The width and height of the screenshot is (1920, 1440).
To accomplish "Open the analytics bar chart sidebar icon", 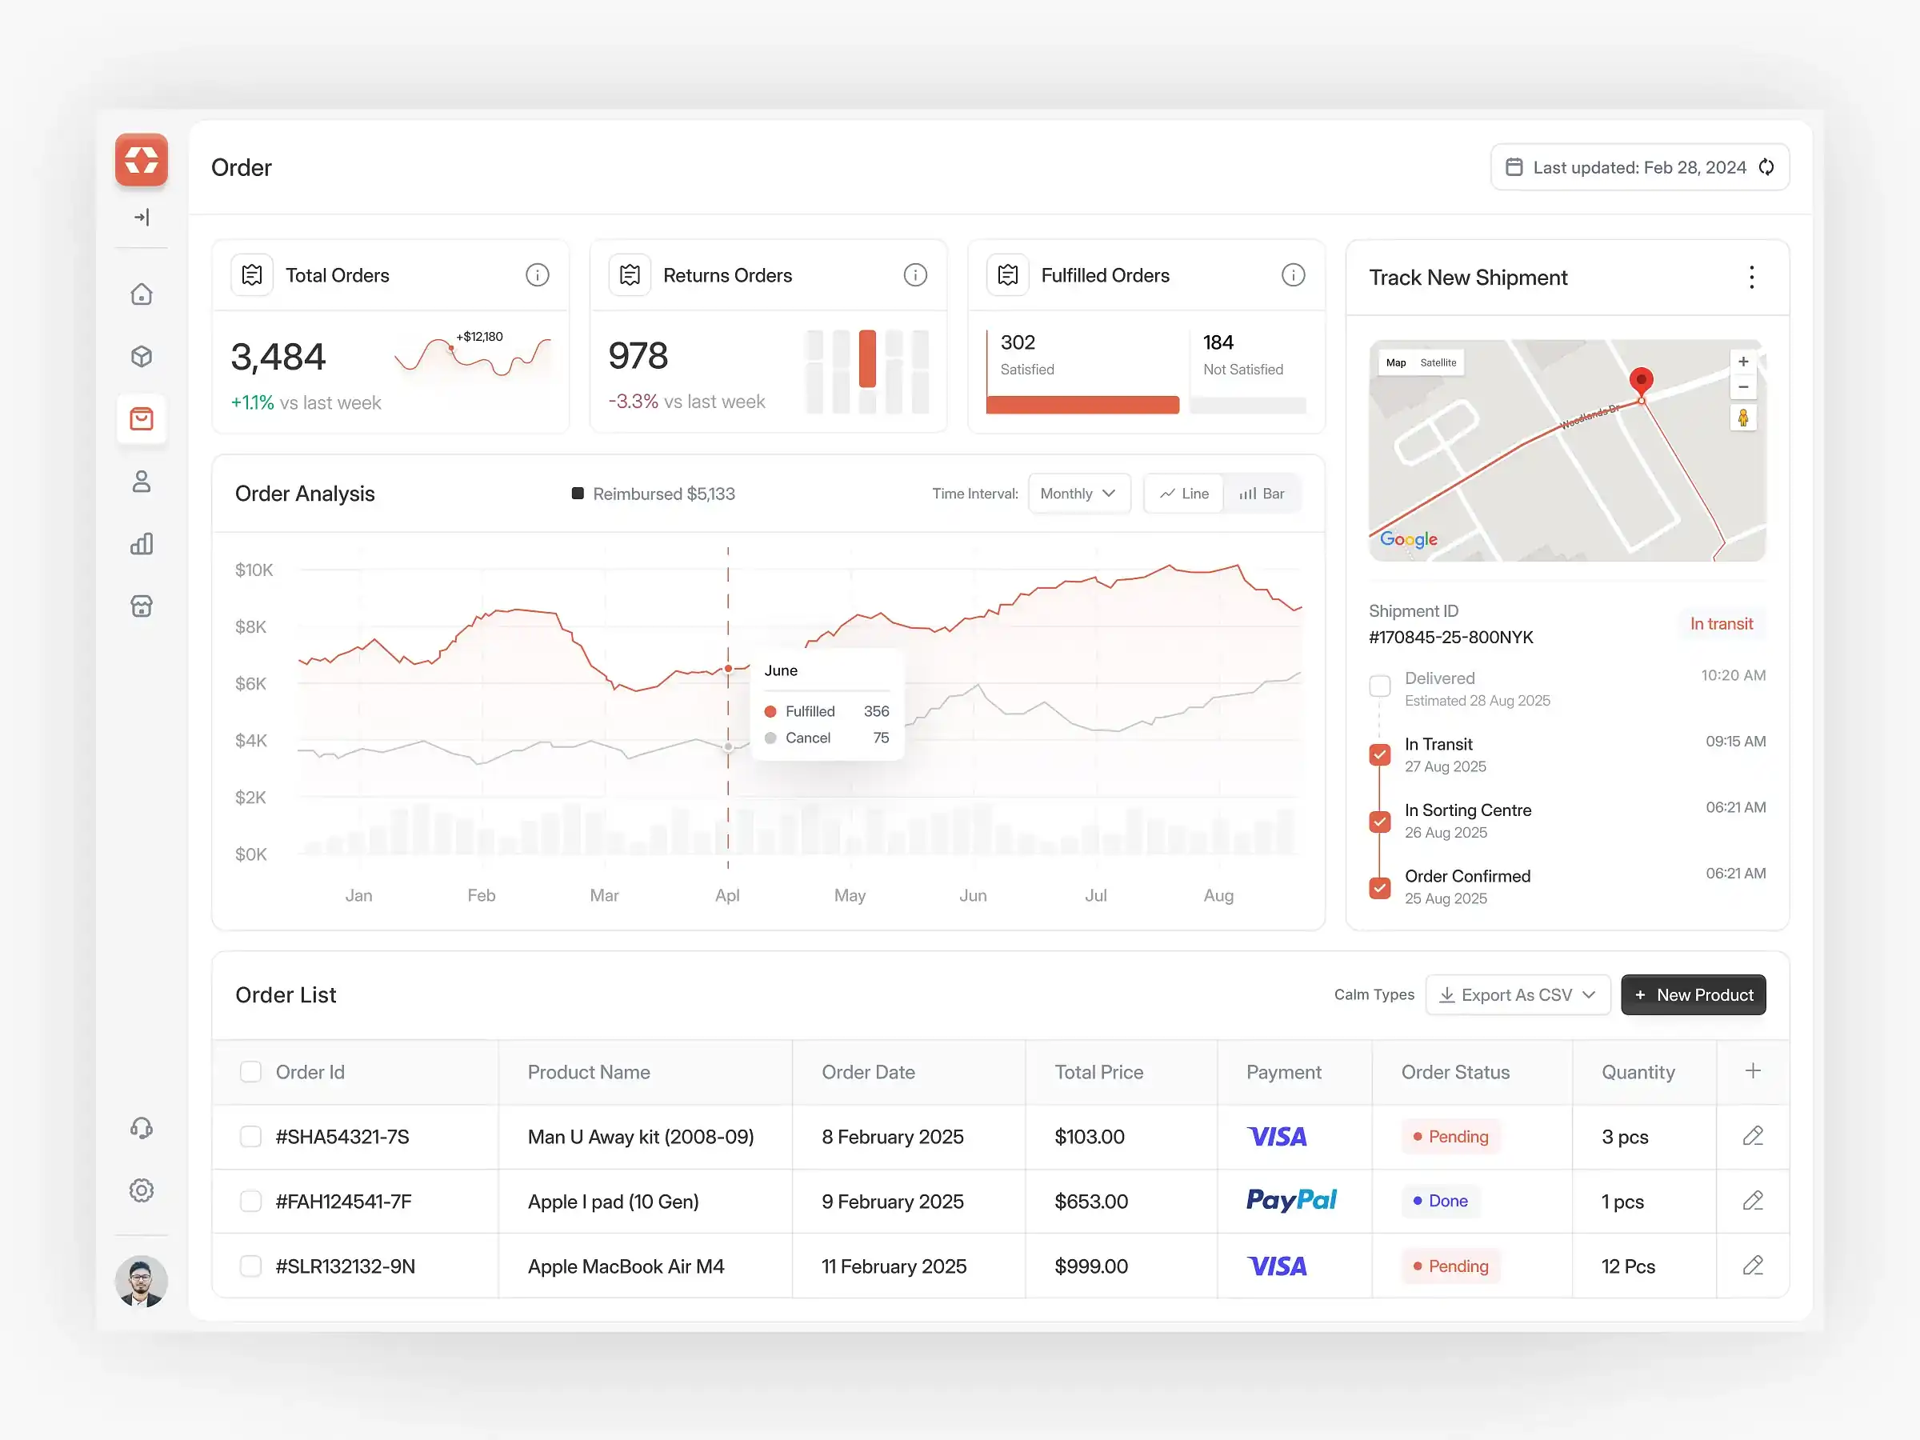I will (x=142, y=544).
